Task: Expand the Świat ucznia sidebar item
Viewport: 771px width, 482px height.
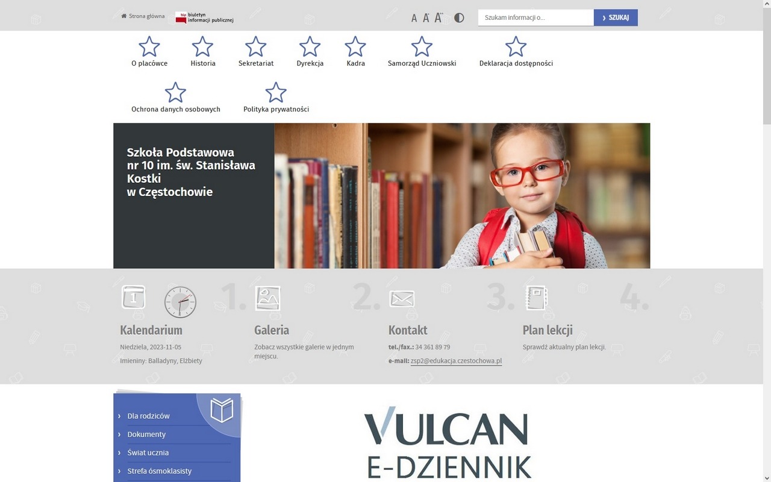Action: click(x=148, y=452)
